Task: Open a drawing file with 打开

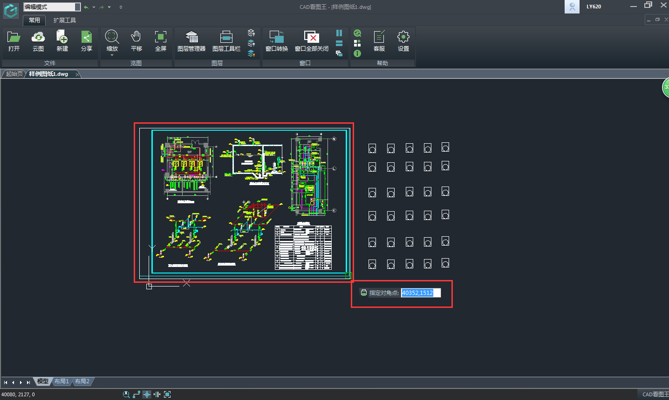Action: click(14, 41)
